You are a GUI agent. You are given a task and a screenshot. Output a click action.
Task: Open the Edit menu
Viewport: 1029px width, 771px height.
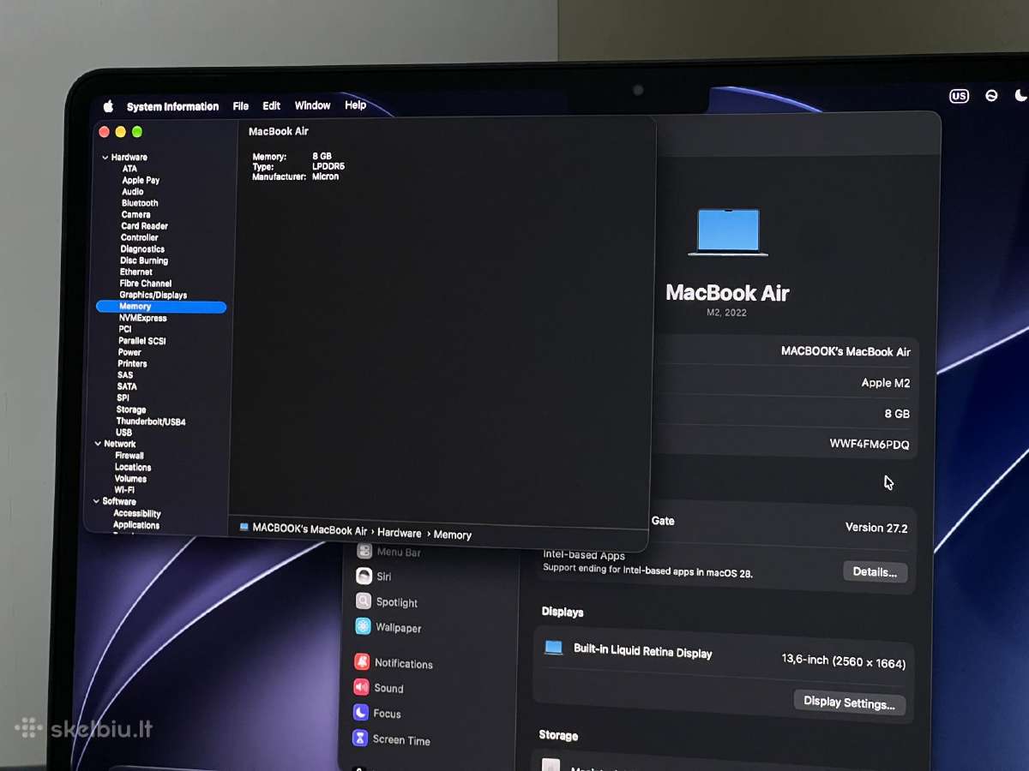point(272,105)
